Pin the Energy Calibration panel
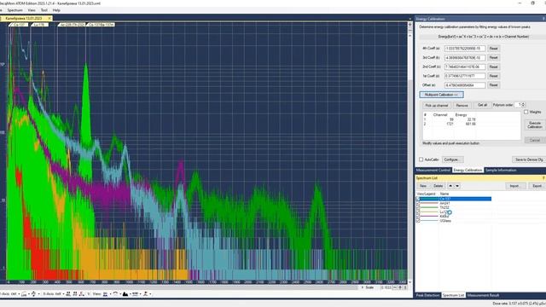This screenshot has width=546, height=307. click(543, 19)
